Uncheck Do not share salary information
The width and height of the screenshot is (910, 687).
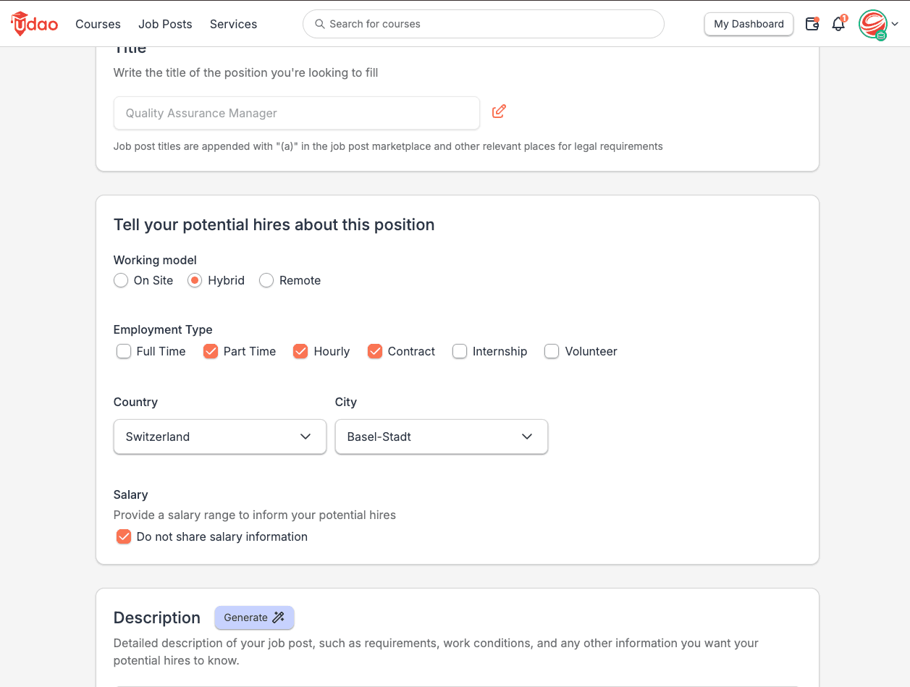(x=123, y=536)
